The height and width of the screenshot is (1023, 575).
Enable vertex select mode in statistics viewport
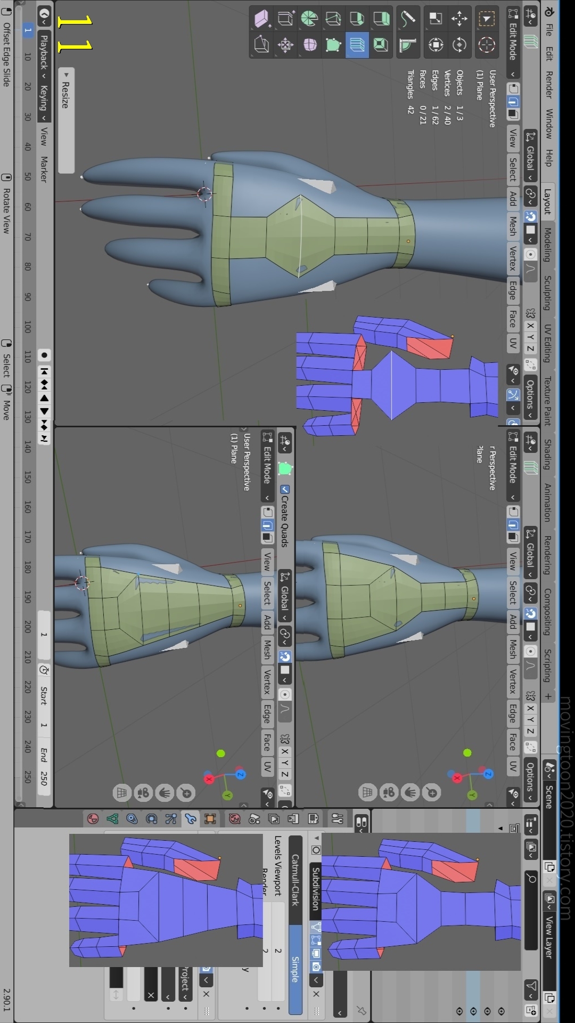(513, 88)
